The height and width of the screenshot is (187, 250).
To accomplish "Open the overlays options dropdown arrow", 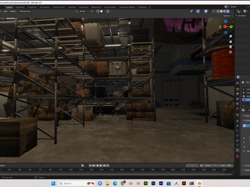I will coord(209,11).
